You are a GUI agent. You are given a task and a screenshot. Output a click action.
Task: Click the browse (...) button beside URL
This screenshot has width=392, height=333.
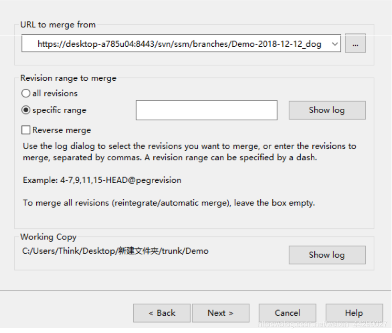click(355, 43)
